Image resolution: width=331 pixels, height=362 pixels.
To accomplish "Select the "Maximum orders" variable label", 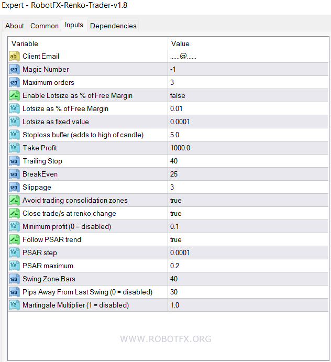I will click(48, 82).
